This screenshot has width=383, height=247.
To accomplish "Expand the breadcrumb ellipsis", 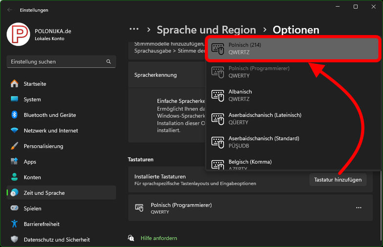I will (x=134, y=30).
